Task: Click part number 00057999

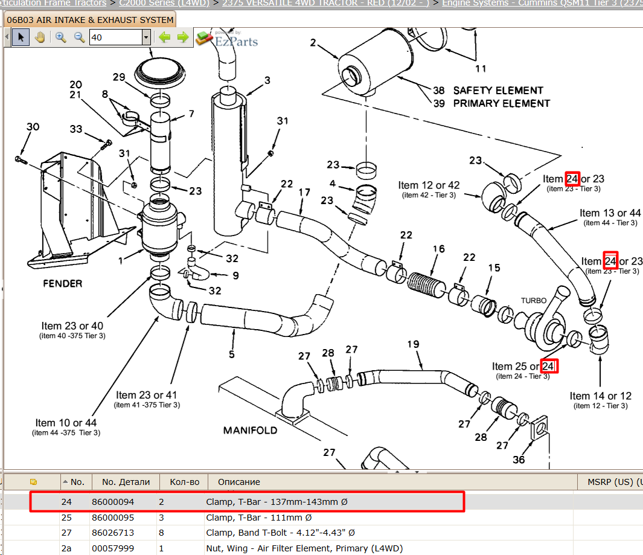Action: coord(113,548)
